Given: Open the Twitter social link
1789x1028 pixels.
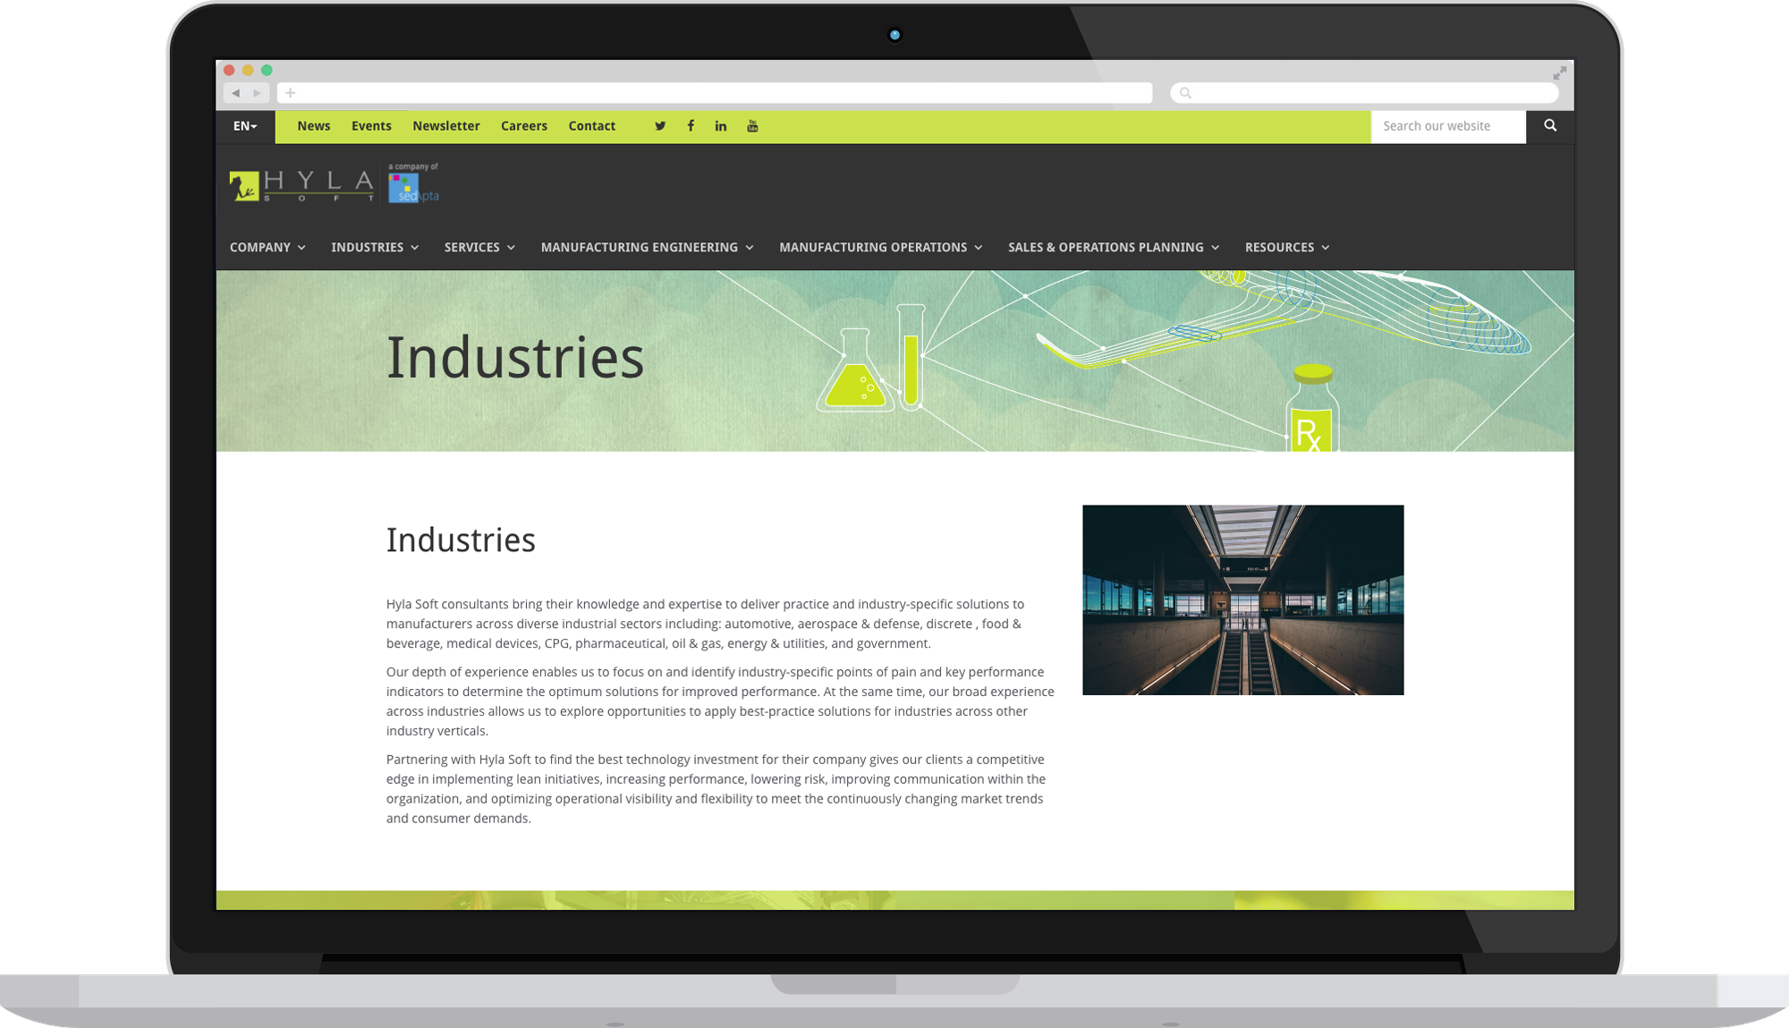Looking at the screenshot, I should [660, 126].
